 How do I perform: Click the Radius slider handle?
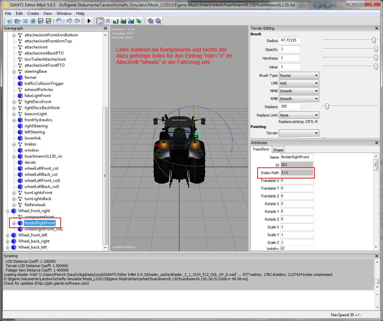374,40
